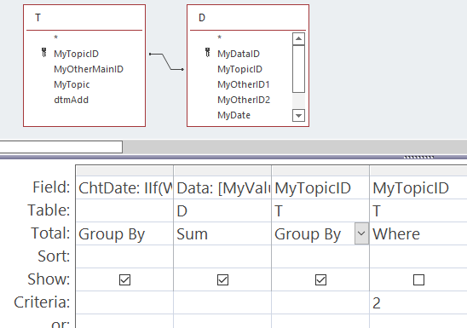Select MyTopic field in table T

[72, 84]
